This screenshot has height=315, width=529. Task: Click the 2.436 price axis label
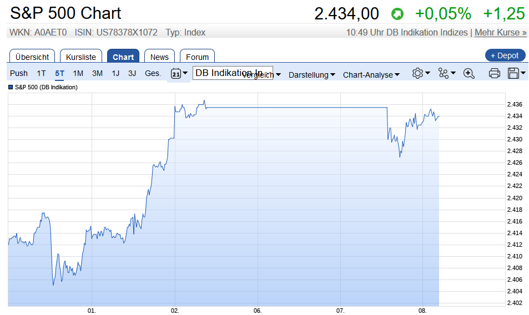pyautogui.click(x=515, y=104)
